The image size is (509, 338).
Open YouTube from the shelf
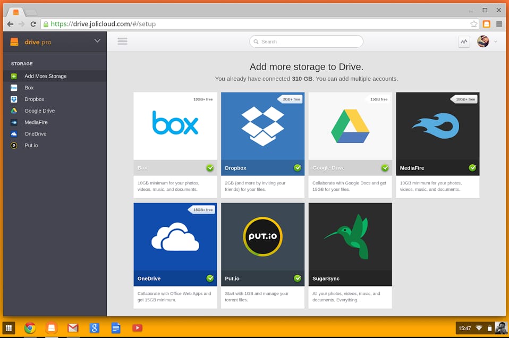coord(137,328)
